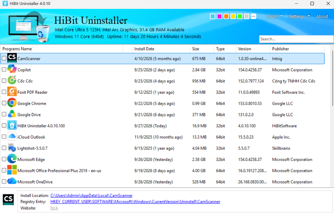334x214 pixels.
Task: Click into the Search field
Action: tap(296, 39)
